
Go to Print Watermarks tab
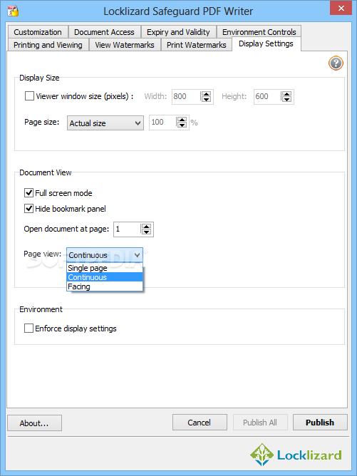pyautogui.click(x=197, y=45)
